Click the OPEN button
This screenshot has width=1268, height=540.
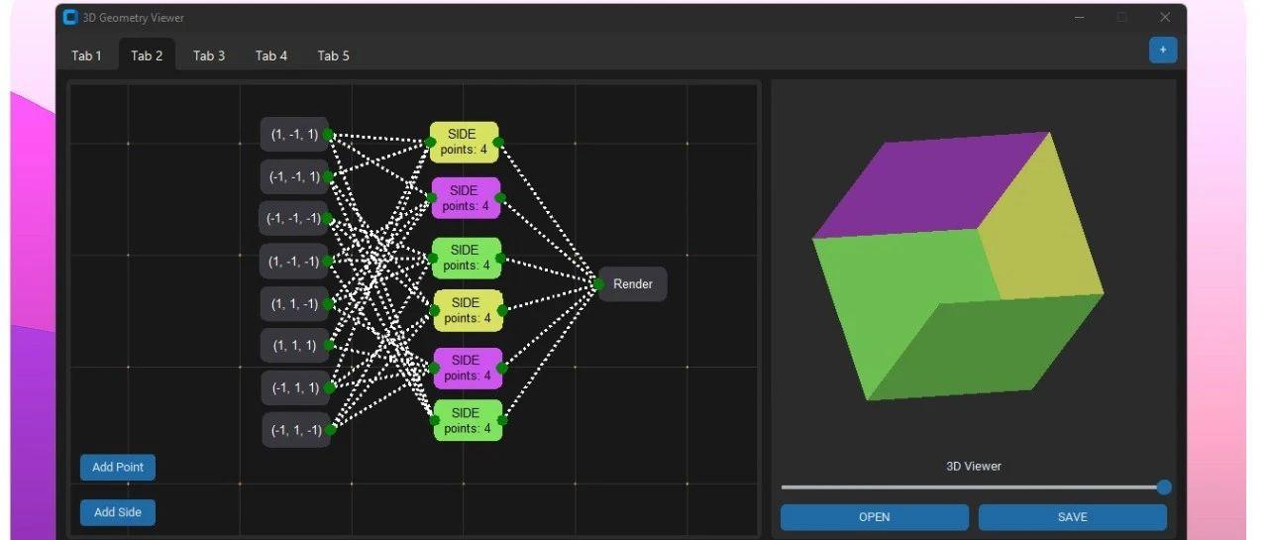coord(875,517)
